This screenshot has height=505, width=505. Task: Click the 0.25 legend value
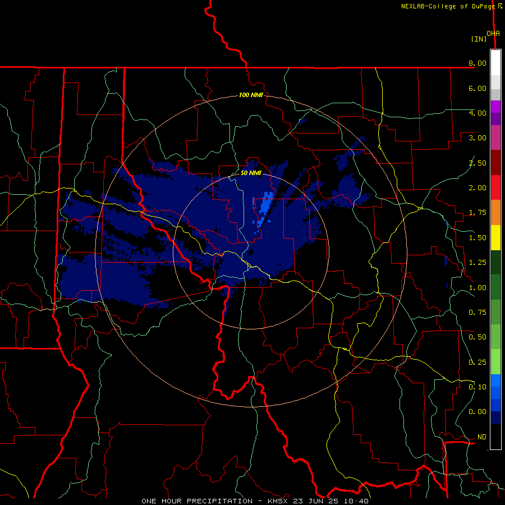[x=478, y=362]
